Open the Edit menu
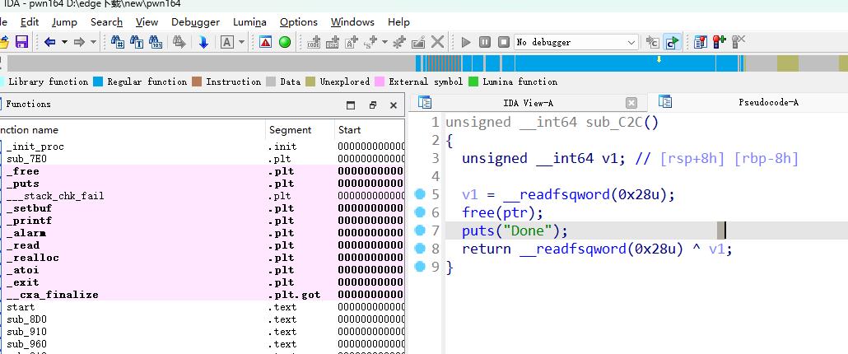848x354 pixels. (x=30, y=22)
